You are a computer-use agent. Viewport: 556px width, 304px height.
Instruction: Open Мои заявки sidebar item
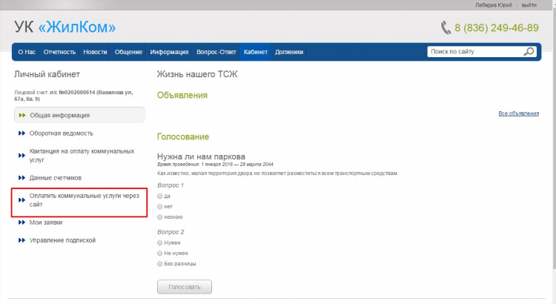tap(46, 222)
